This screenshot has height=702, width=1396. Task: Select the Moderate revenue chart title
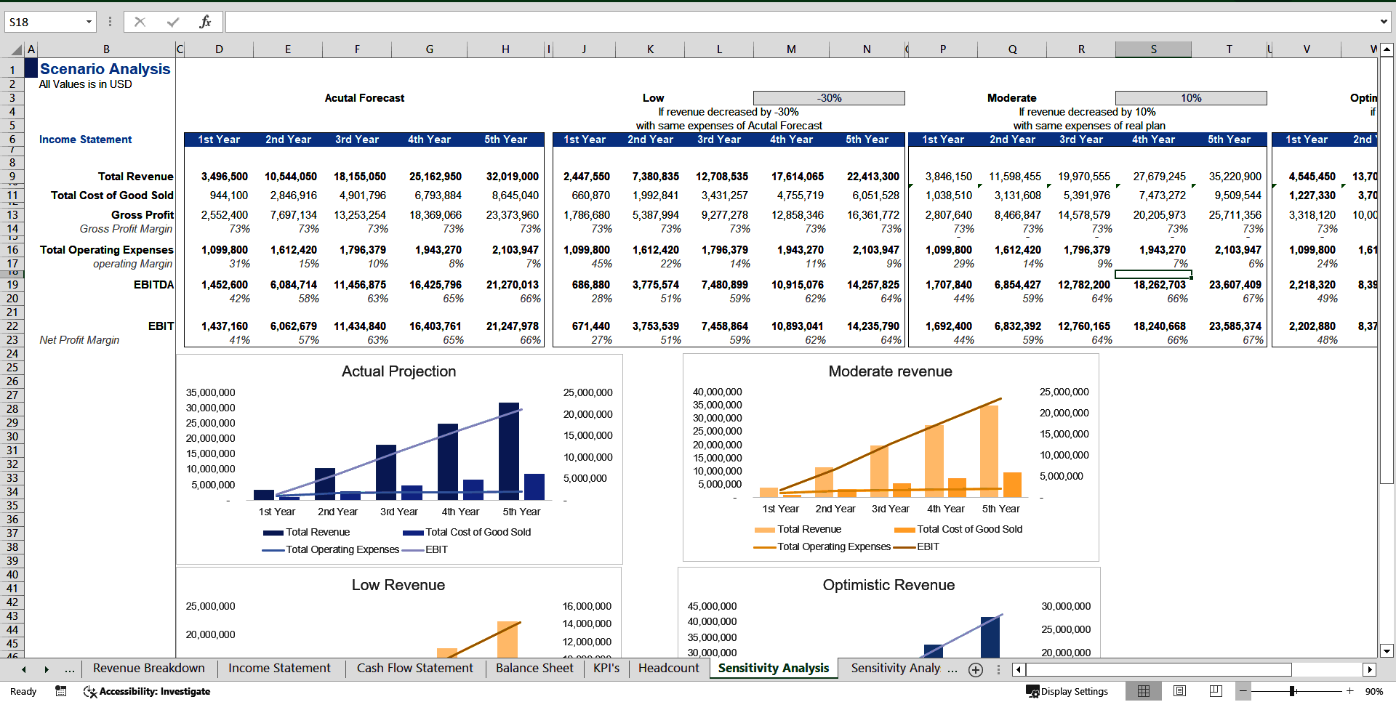click(890, 371)
